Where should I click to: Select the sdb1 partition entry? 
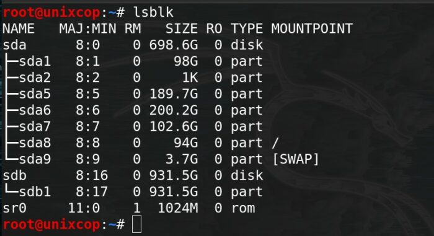35,192
